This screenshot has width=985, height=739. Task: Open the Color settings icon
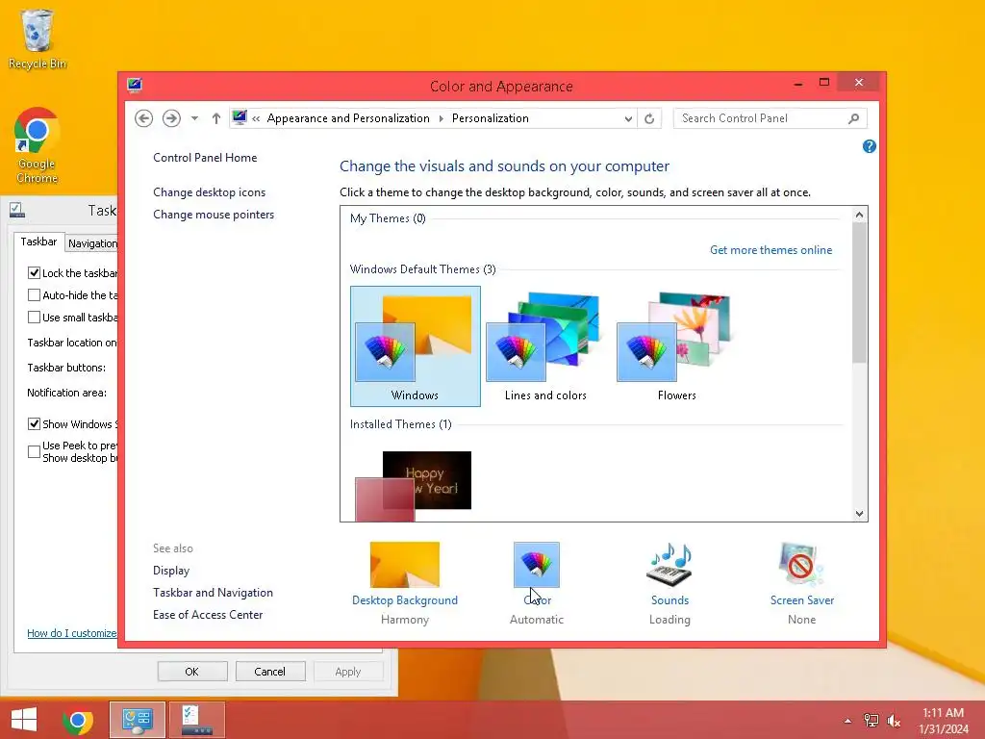point(537,564)
